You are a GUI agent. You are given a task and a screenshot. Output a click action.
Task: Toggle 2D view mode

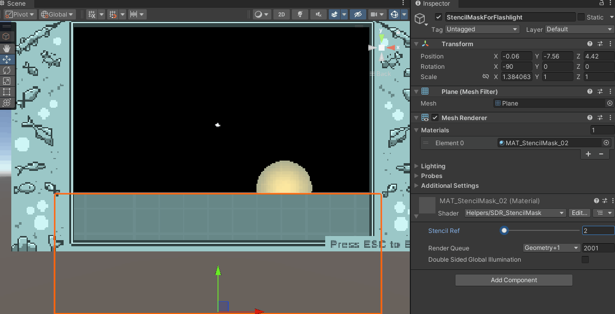tap(282, 14)
